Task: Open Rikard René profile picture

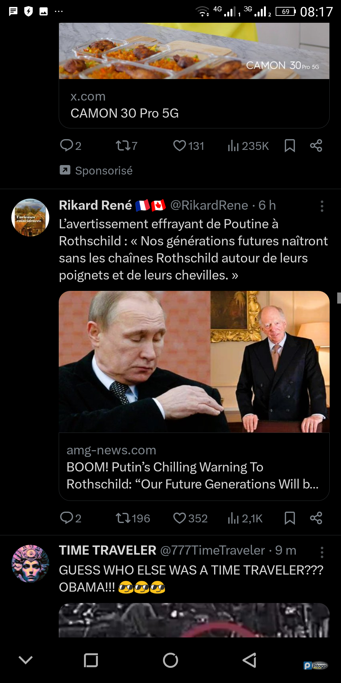Action: point(30,218)
